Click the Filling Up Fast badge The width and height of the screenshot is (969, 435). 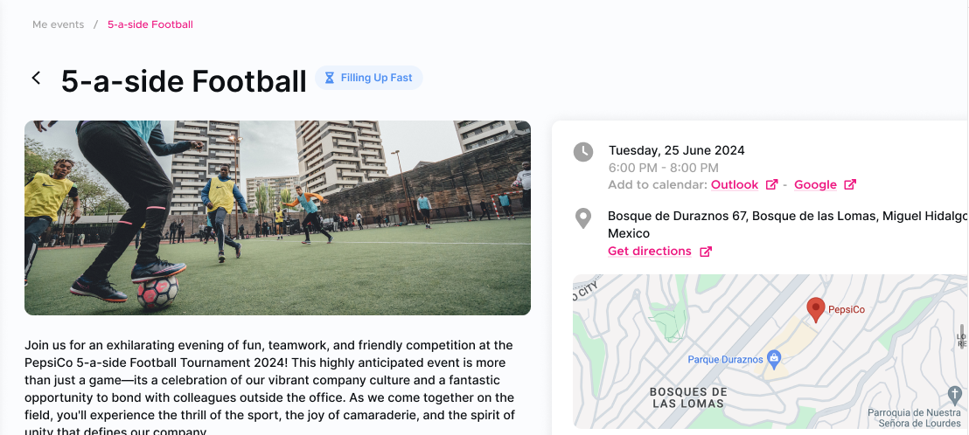(x=369, y=78)
